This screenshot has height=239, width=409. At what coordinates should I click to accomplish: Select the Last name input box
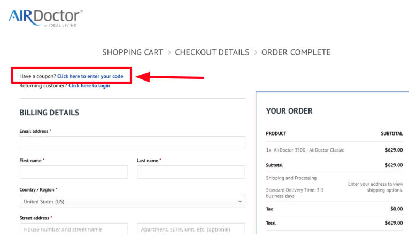(191, 172)
